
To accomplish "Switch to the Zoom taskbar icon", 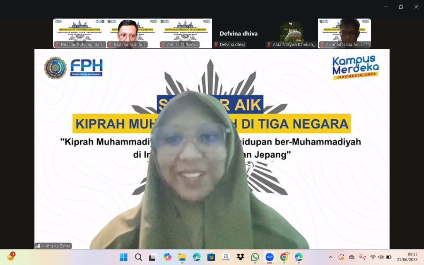I will 270,257.
